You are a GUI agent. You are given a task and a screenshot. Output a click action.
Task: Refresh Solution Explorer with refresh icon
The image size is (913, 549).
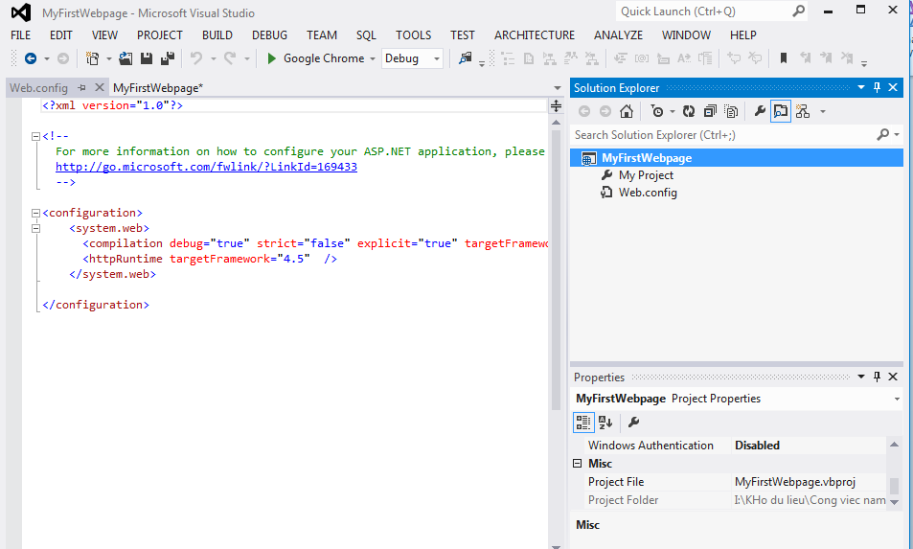(689, 111)
